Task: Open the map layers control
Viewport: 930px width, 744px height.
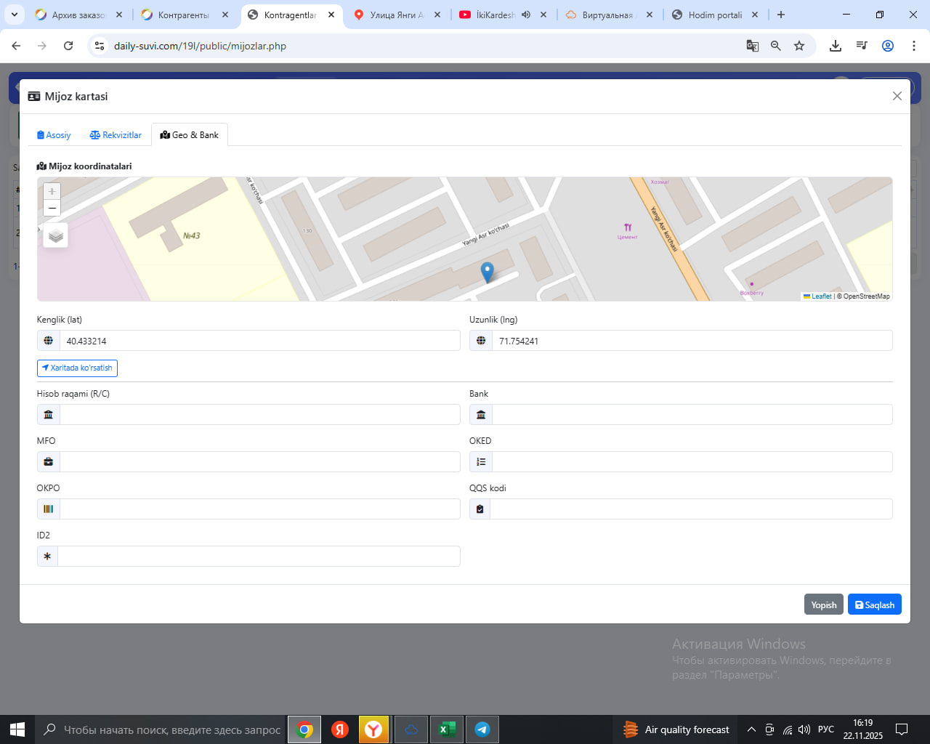Action: [x=55, y=235]
